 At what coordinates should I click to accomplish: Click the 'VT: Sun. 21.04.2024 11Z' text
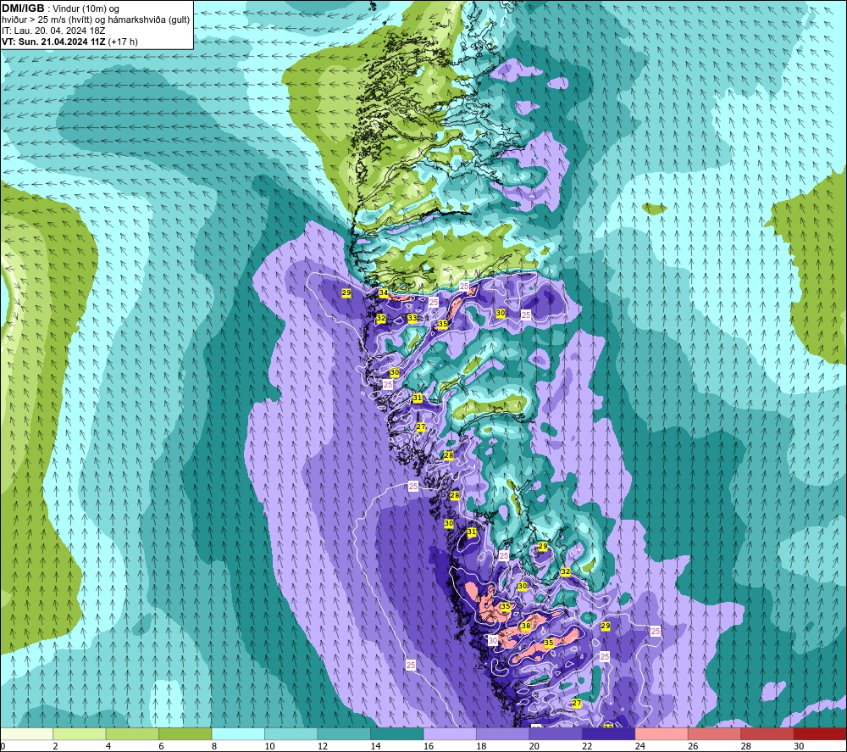pyautogui.click(x=53, y=42)
